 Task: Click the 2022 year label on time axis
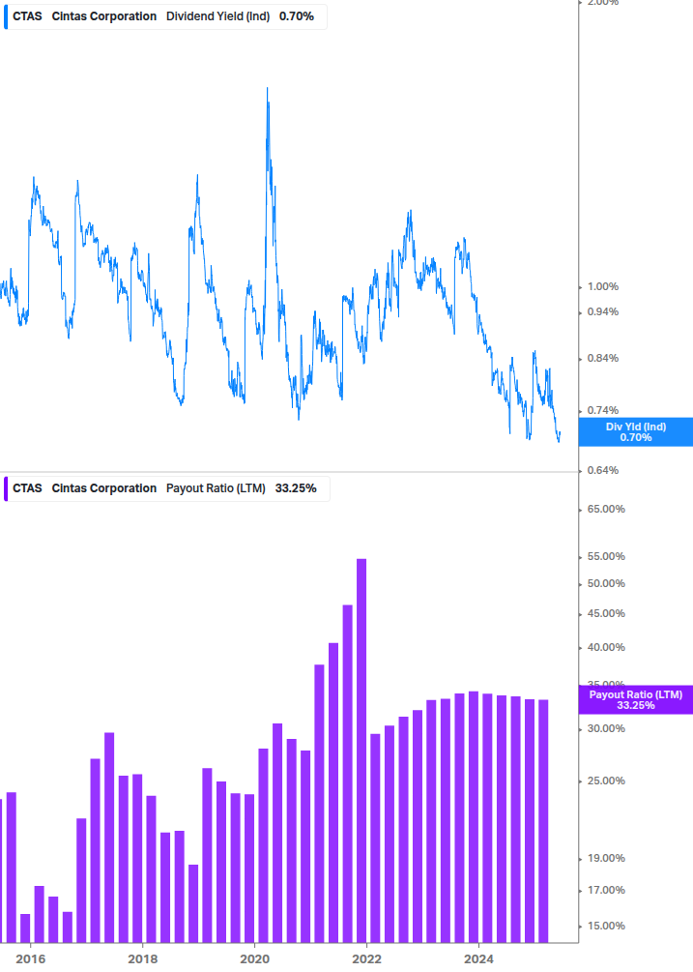coord(366,959)
